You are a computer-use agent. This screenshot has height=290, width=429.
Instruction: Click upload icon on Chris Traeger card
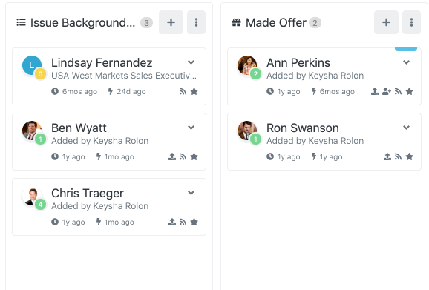point(171,223)
